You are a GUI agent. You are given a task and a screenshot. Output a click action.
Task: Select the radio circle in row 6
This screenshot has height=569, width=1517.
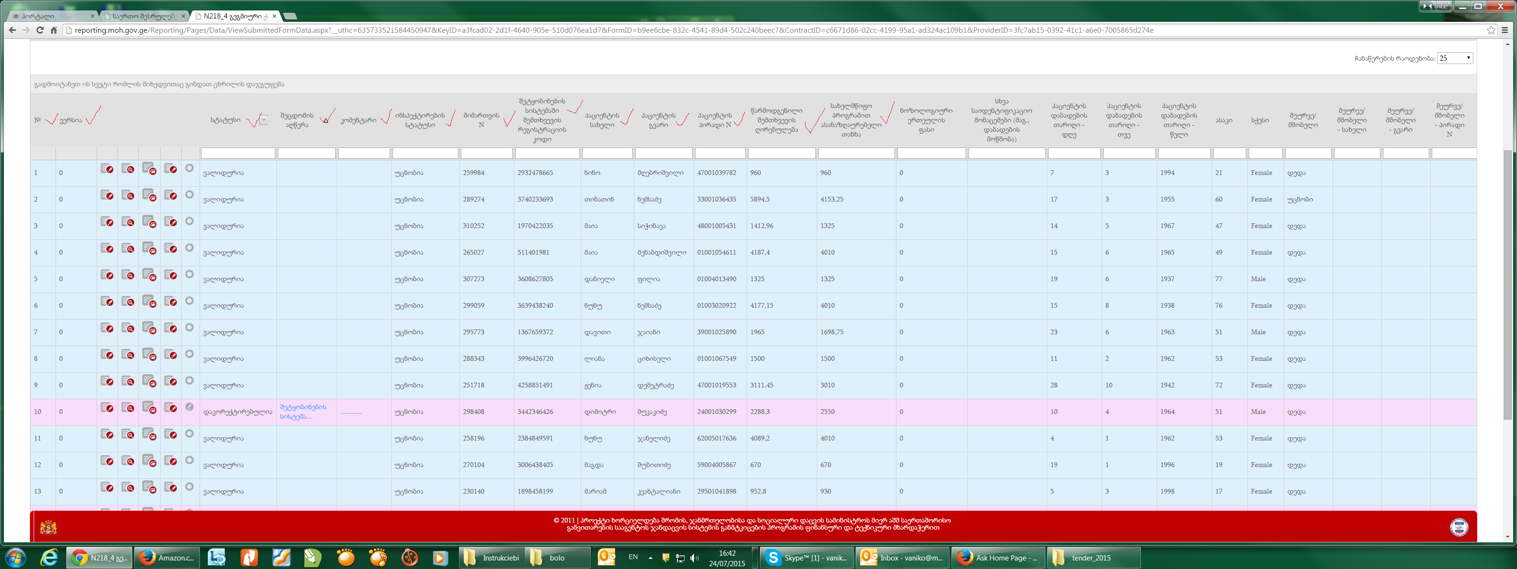[189, 301]
